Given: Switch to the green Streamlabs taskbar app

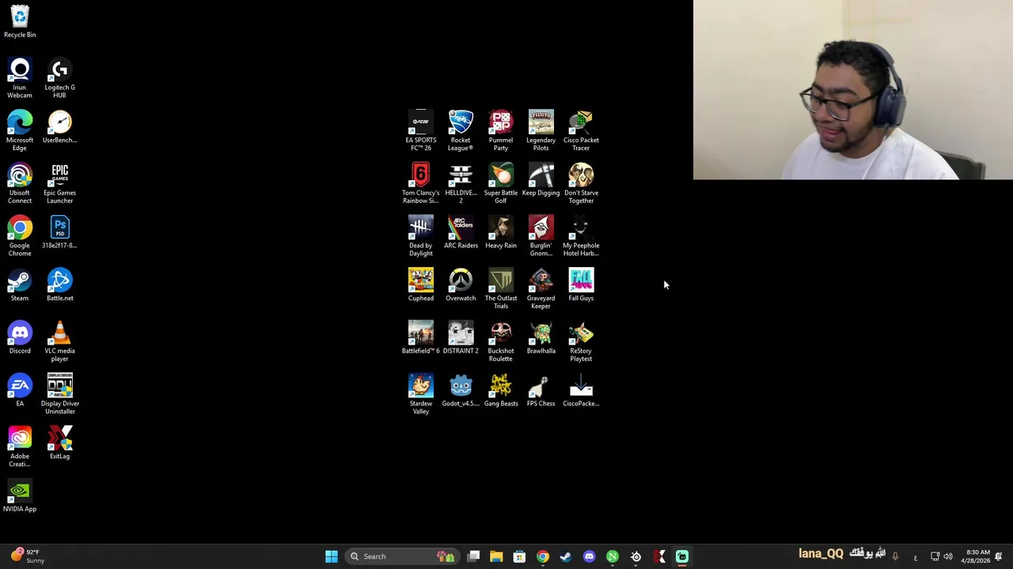Looking at the screenshot, I should point(682,556).
